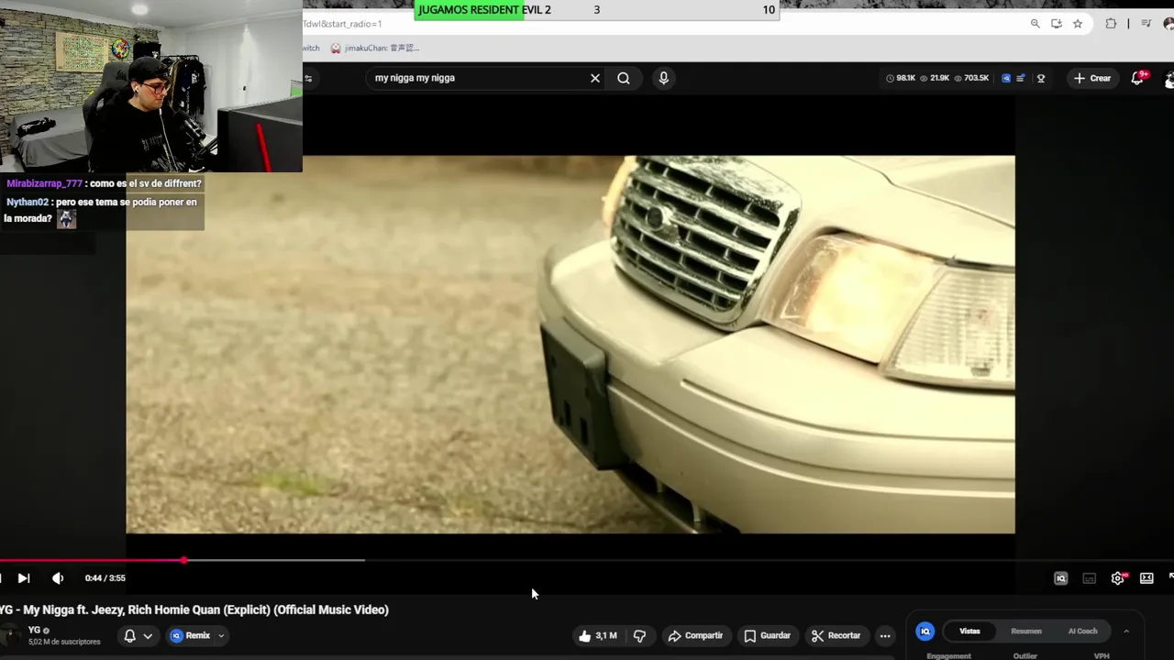Like the video with 3,1 M likes
This screenshot has height=660, width=1174.
[x=597, y=635]
